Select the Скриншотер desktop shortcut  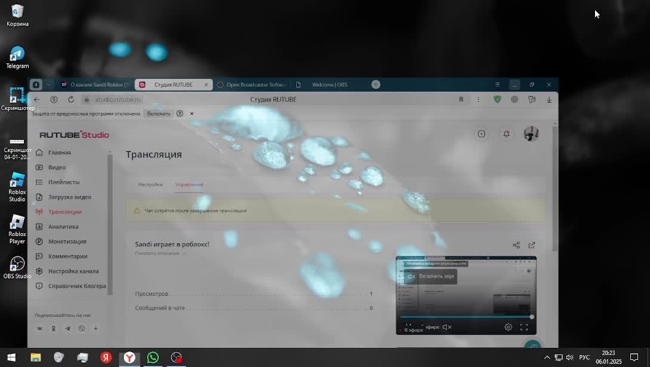(17, 99)
